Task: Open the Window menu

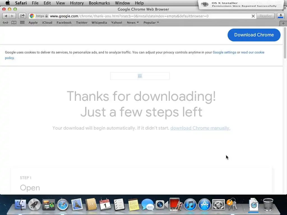Action: click(122, 3)
